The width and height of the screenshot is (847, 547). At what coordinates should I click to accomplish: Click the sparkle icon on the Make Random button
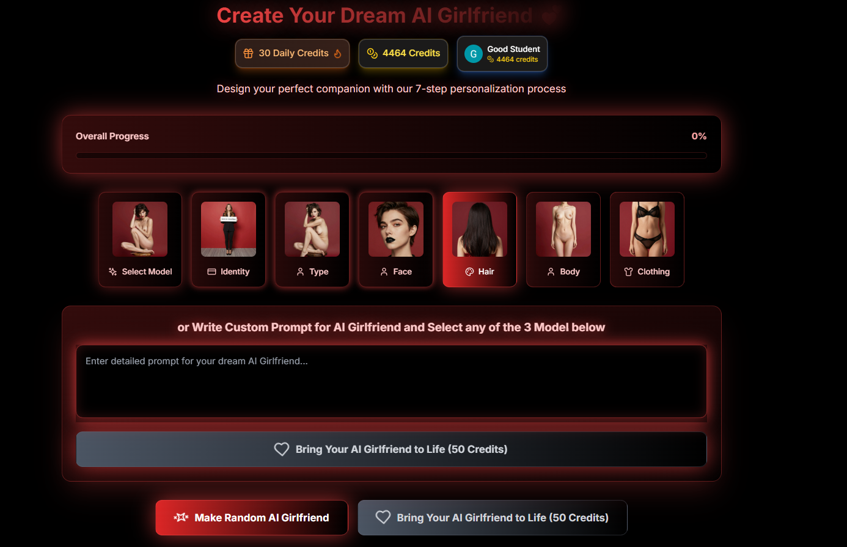tap(181, 517)
